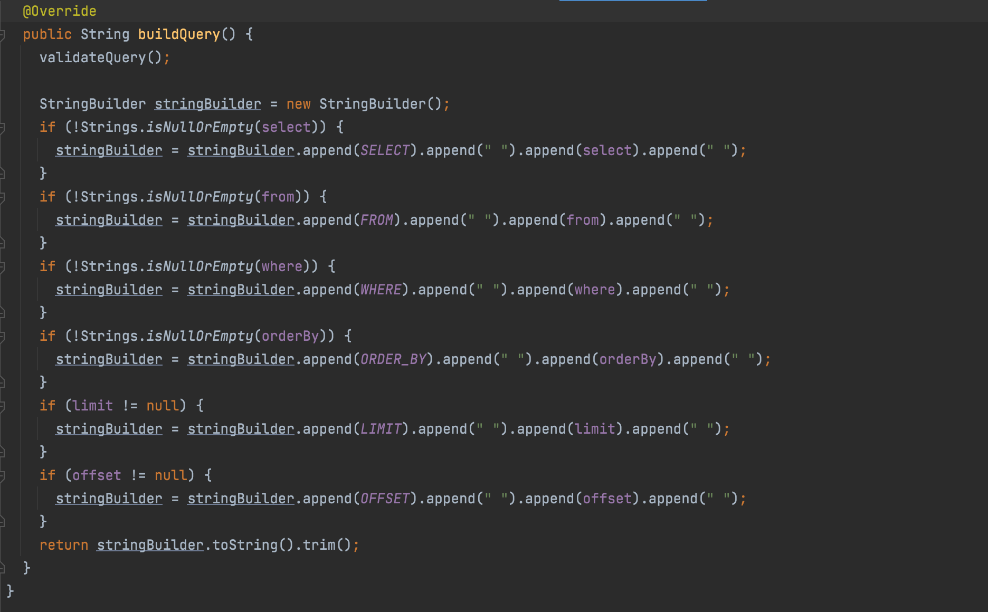Click the toString() call
The image size is (988, 612).
[x=253, y=545]
